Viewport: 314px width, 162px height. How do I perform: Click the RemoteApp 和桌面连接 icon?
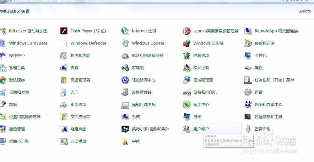coord(248,31)
